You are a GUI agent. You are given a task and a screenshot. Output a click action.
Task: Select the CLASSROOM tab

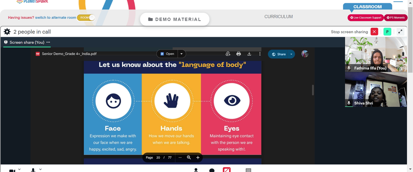tap(367, 7)
